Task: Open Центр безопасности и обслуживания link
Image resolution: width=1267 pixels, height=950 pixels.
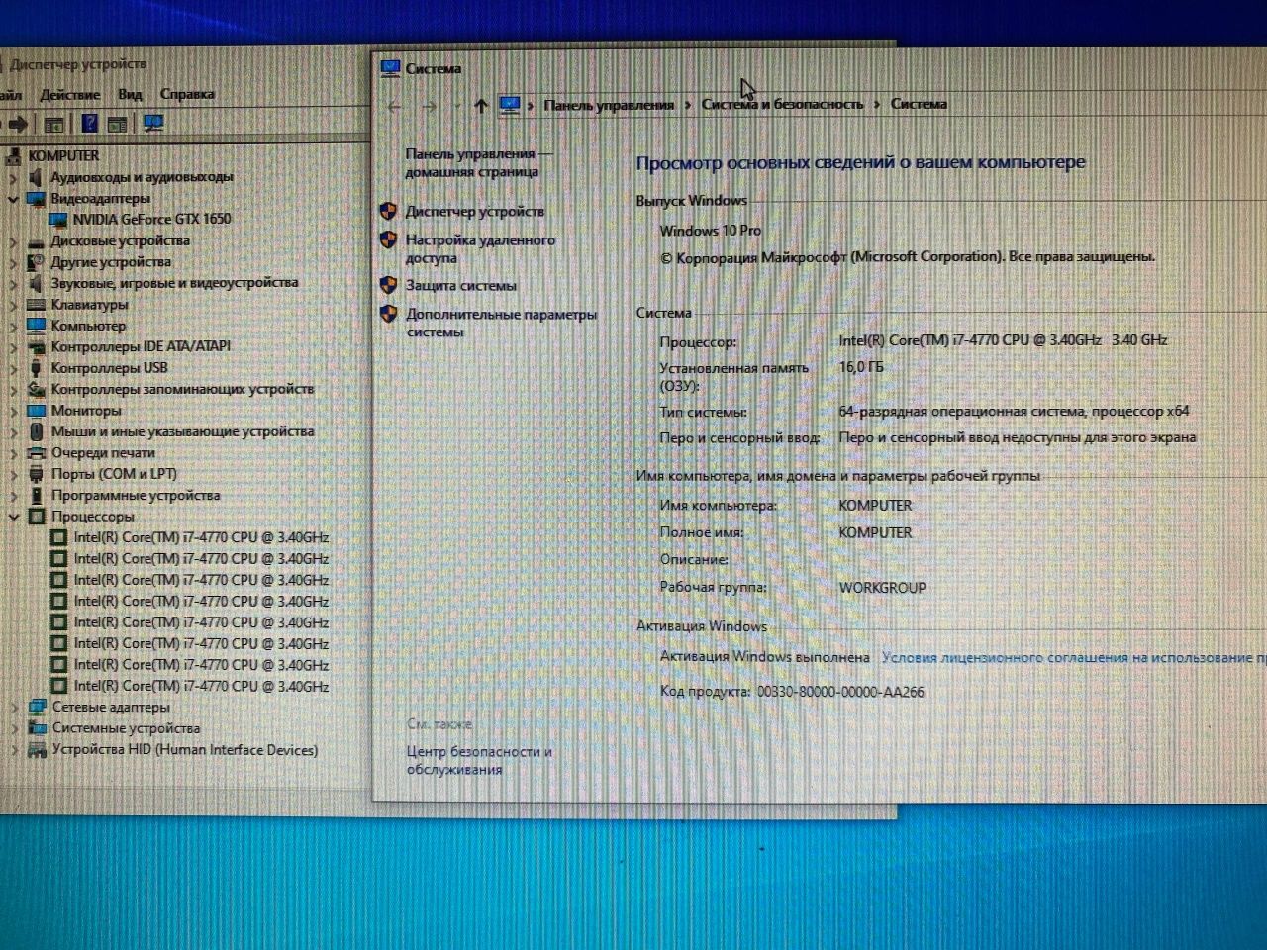Action: pyautogui.click(x=479, y=760)
